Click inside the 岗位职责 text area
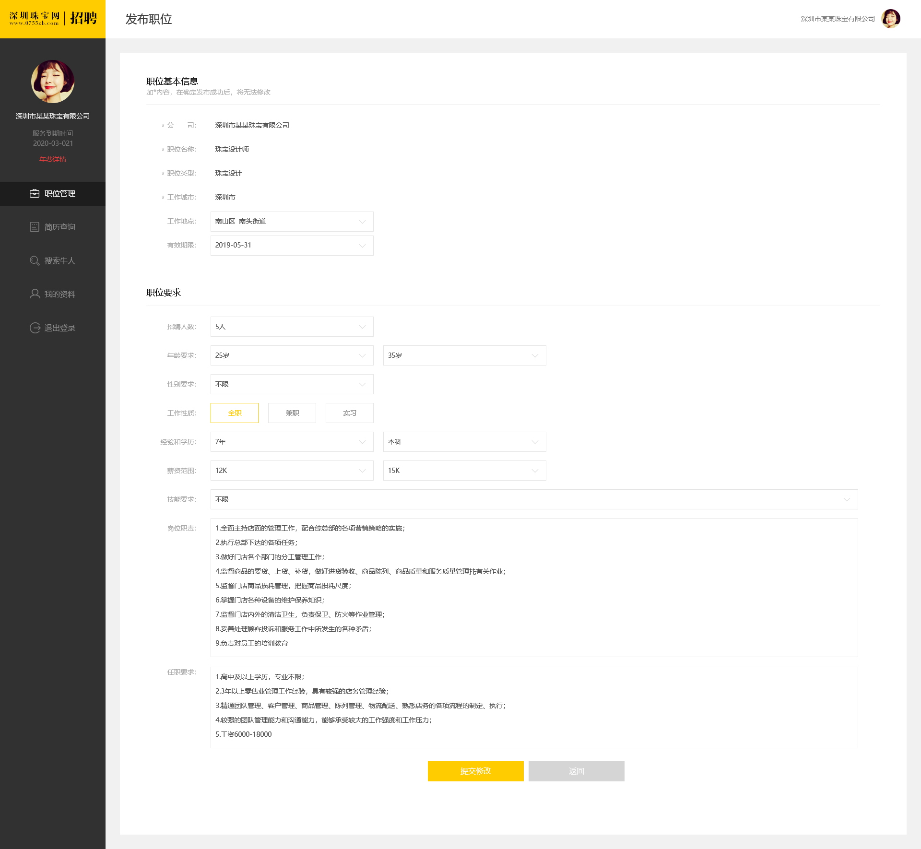The height and width of the screenshot is (849, 921). (x=534, y=588)
